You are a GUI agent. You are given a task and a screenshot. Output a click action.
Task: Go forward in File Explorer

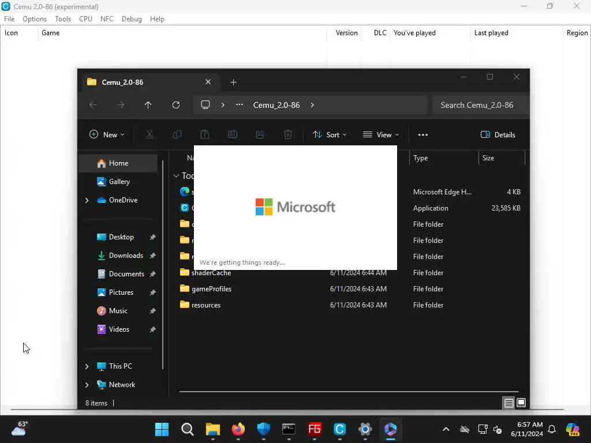coord(121,105)
